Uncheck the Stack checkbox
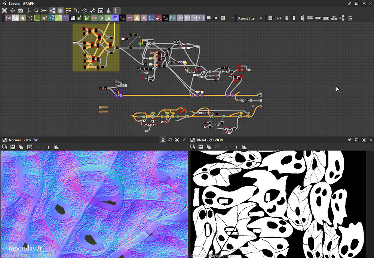The width and height of the screenshot is (374, 258). [270, 18]
